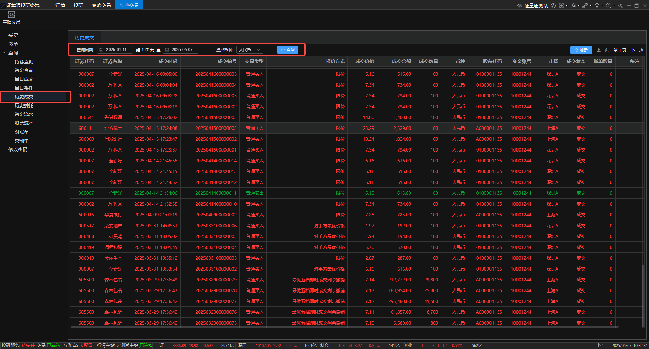The height and width of the screenshot is (349, 649).
Task: Open 交割单 in the sidebar
Action: coord(22,141)
